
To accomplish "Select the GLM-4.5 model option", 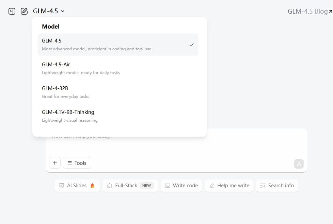I will pyautogui.click(x=118, y=45).
